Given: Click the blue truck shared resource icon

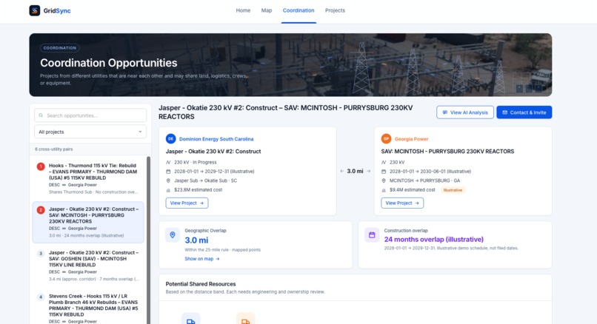Looking at the screenshot, I should point(191,320).
